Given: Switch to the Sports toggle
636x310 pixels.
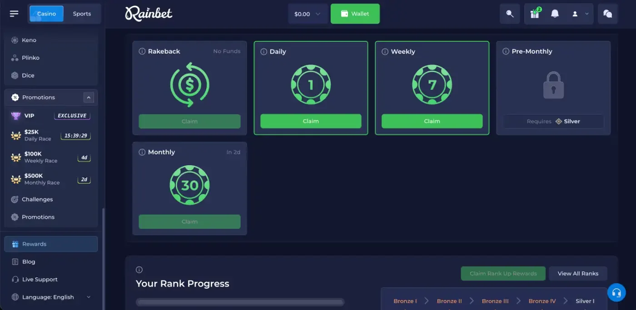Looking at the screenshot, I should coord(82,14).
